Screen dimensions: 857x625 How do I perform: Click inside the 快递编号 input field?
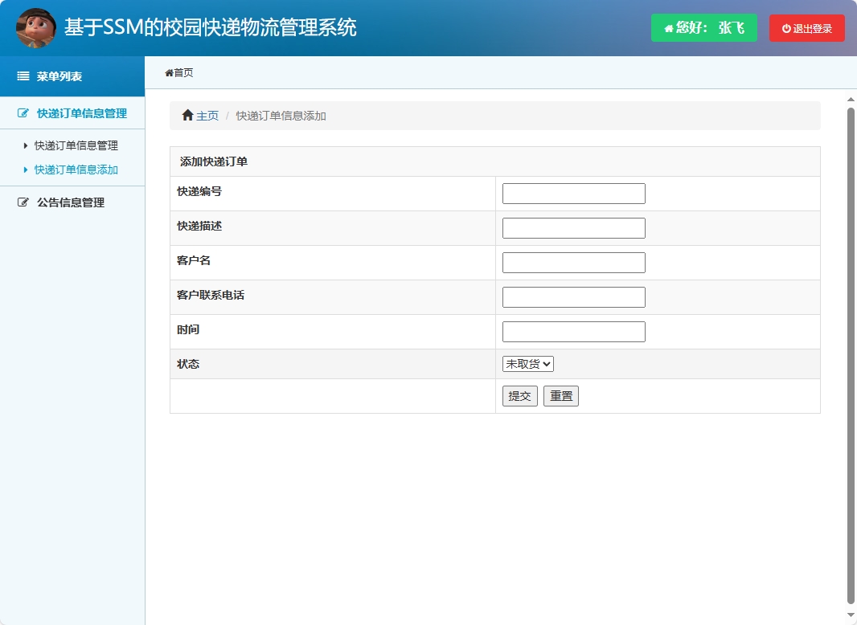tap(573, 193)
